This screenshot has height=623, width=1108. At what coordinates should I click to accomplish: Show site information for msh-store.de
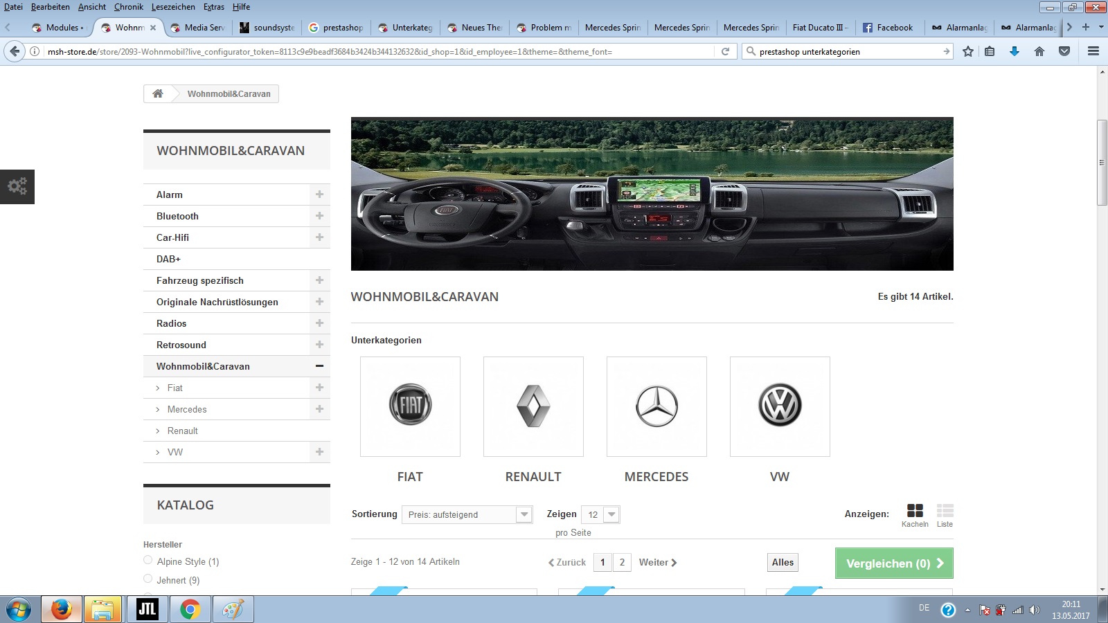pyautogui.click(x=35, y=51)
